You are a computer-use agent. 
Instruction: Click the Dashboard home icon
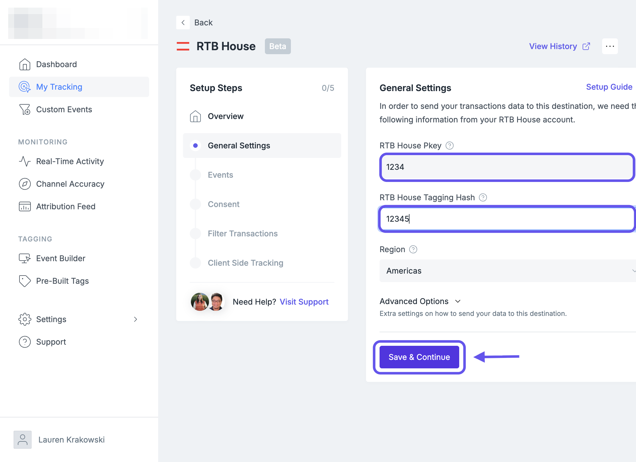(x=25, y=64)
